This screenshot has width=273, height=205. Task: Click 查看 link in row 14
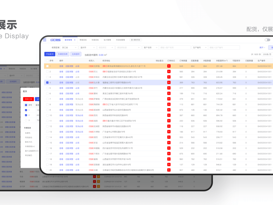pyautogui.click(x=61, y=137)
